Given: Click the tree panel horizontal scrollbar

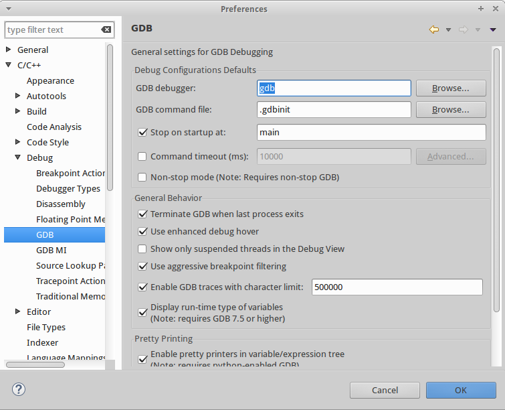Looking at the screenshot, I should 35,365.
